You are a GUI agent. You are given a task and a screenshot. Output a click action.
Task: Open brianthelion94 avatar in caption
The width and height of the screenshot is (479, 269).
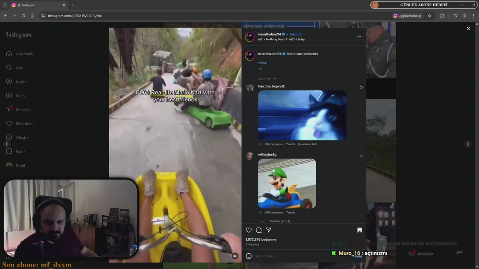tap(250, 56)
